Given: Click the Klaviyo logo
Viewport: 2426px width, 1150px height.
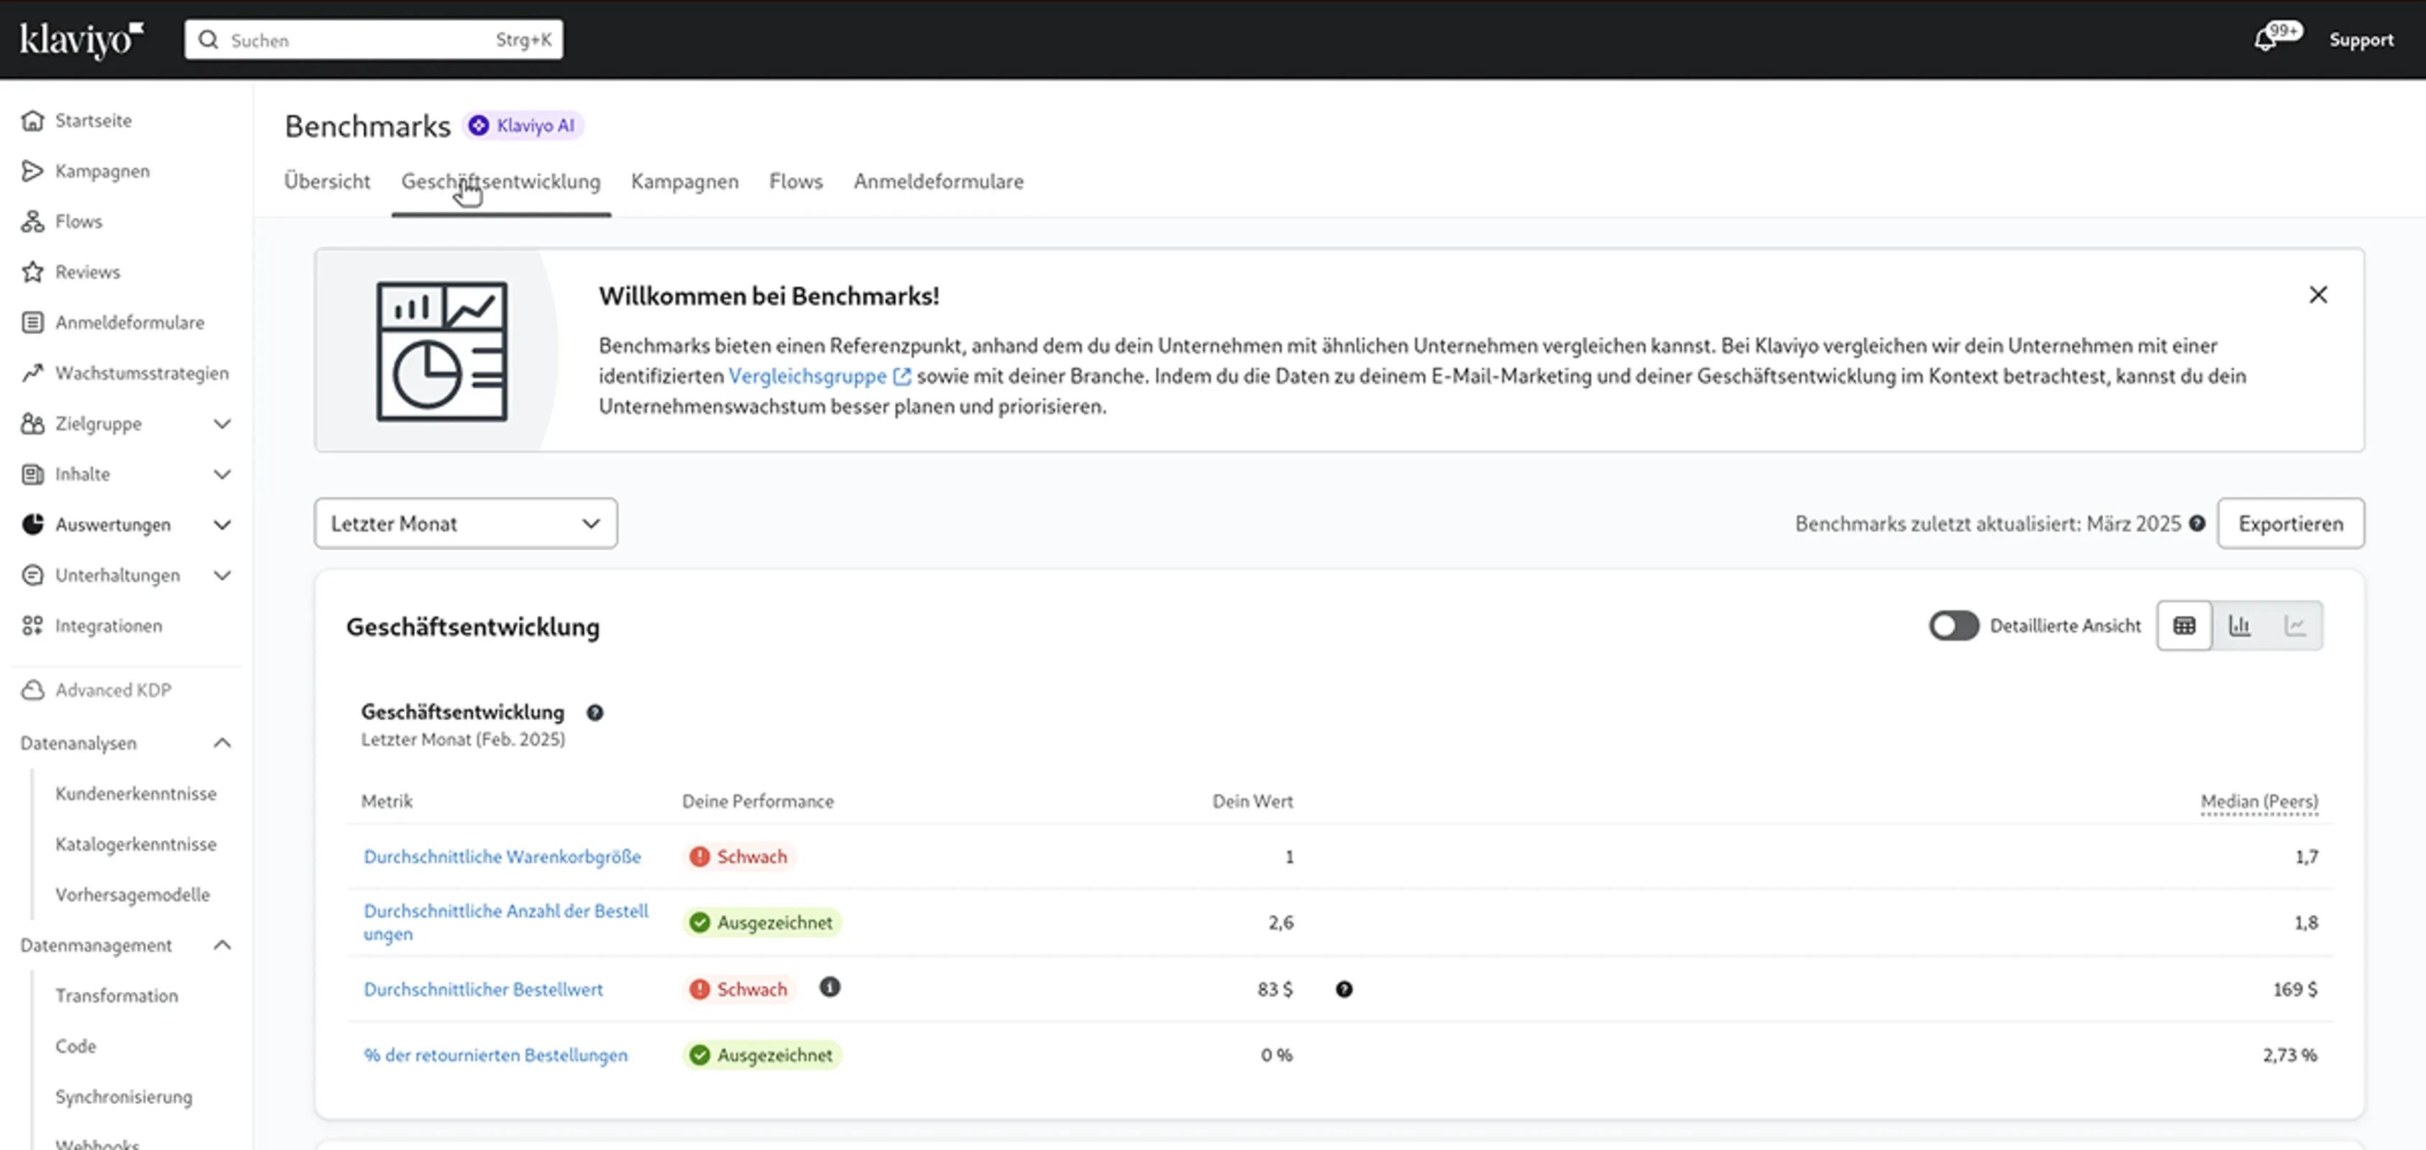Looking at the screenshot, I should 81,40.
